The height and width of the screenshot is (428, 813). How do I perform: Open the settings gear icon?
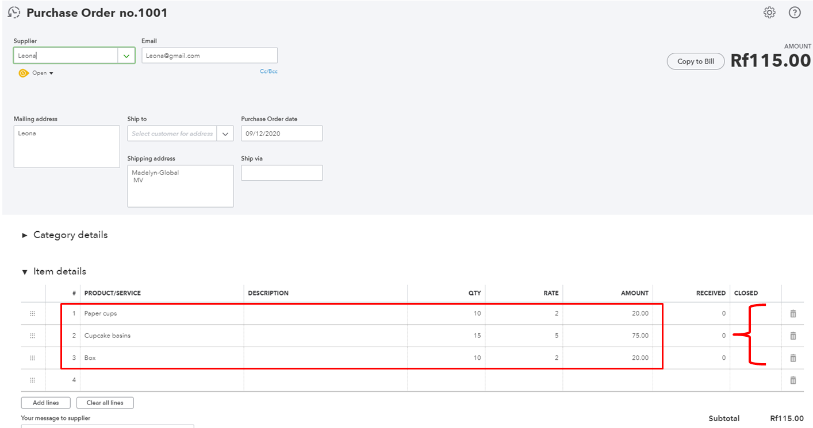click(x=769, y=13)
